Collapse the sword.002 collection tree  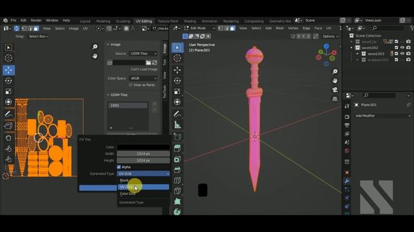point(351,48)
